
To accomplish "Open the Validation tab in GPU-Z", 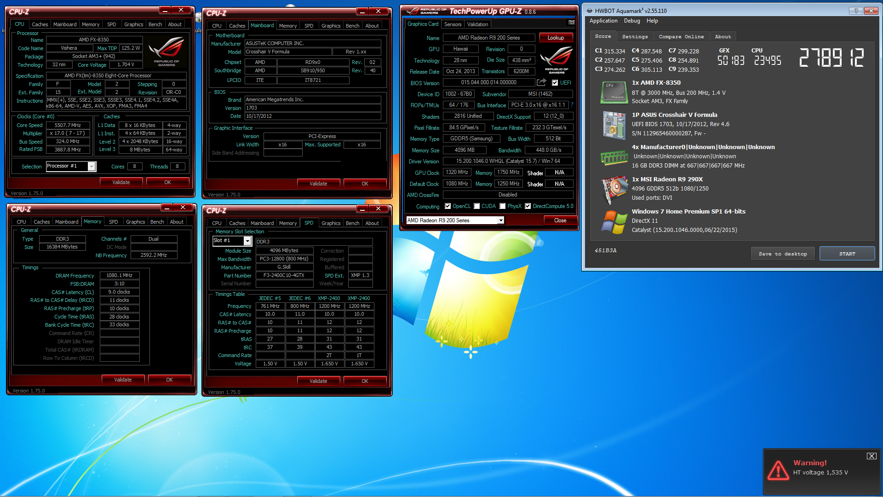I will (477, 24).
